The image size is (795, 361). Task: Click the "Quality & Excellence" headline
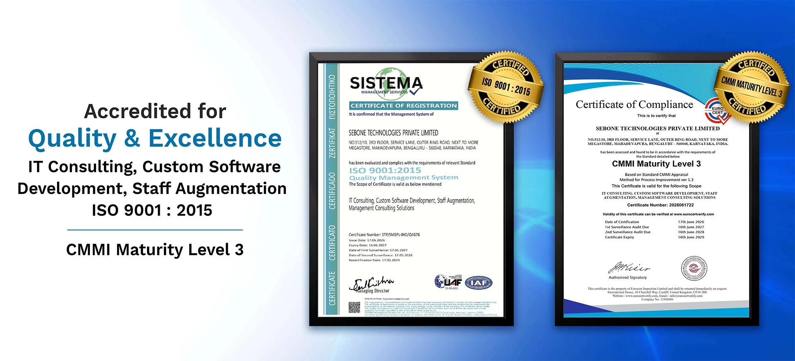[155, 139]
